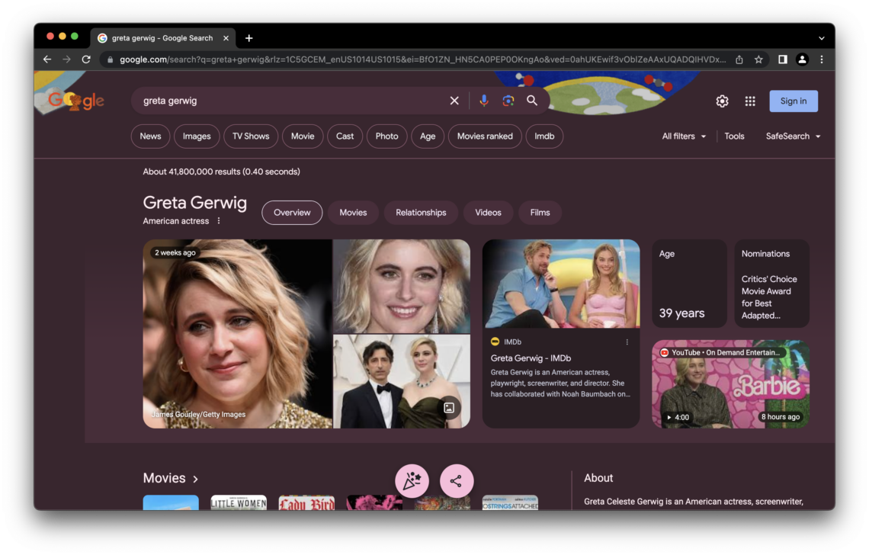Close the greta gerwig browser tab

[226, 38]
